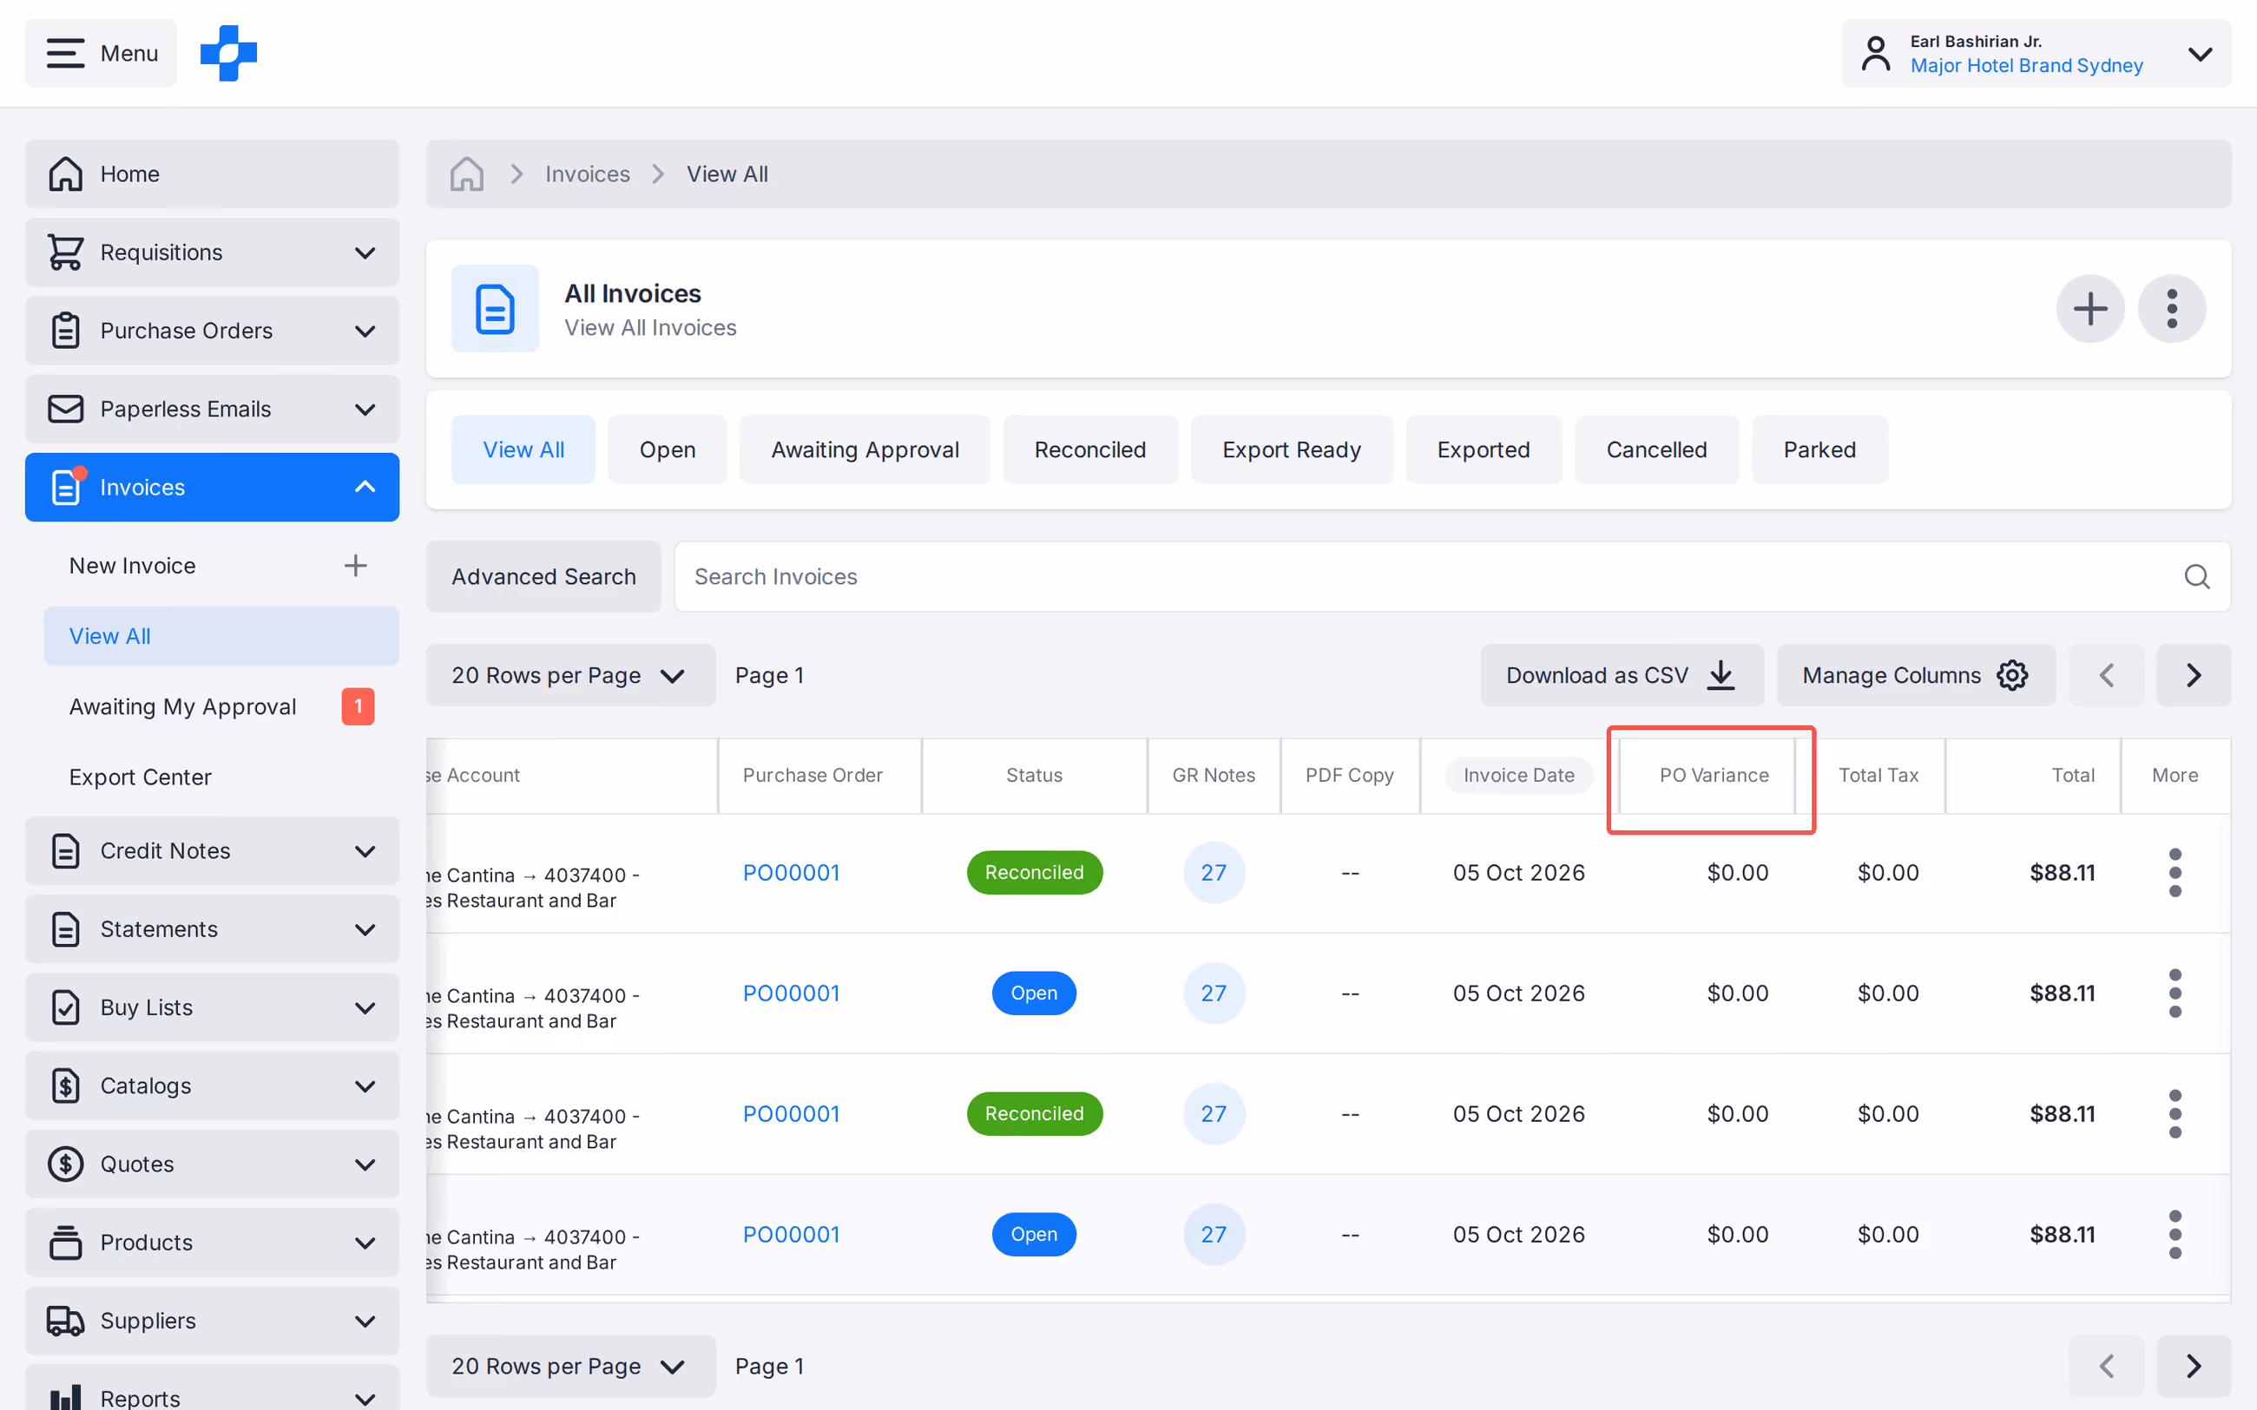Go to previous page arrow above table

point(2106,675)
